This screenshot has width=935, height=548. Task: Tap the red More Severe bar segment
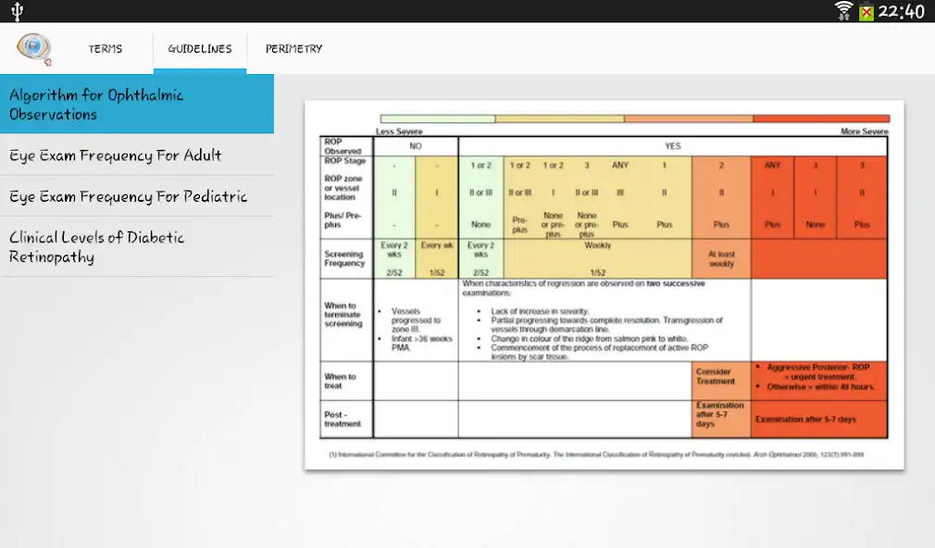pos(821,118)
